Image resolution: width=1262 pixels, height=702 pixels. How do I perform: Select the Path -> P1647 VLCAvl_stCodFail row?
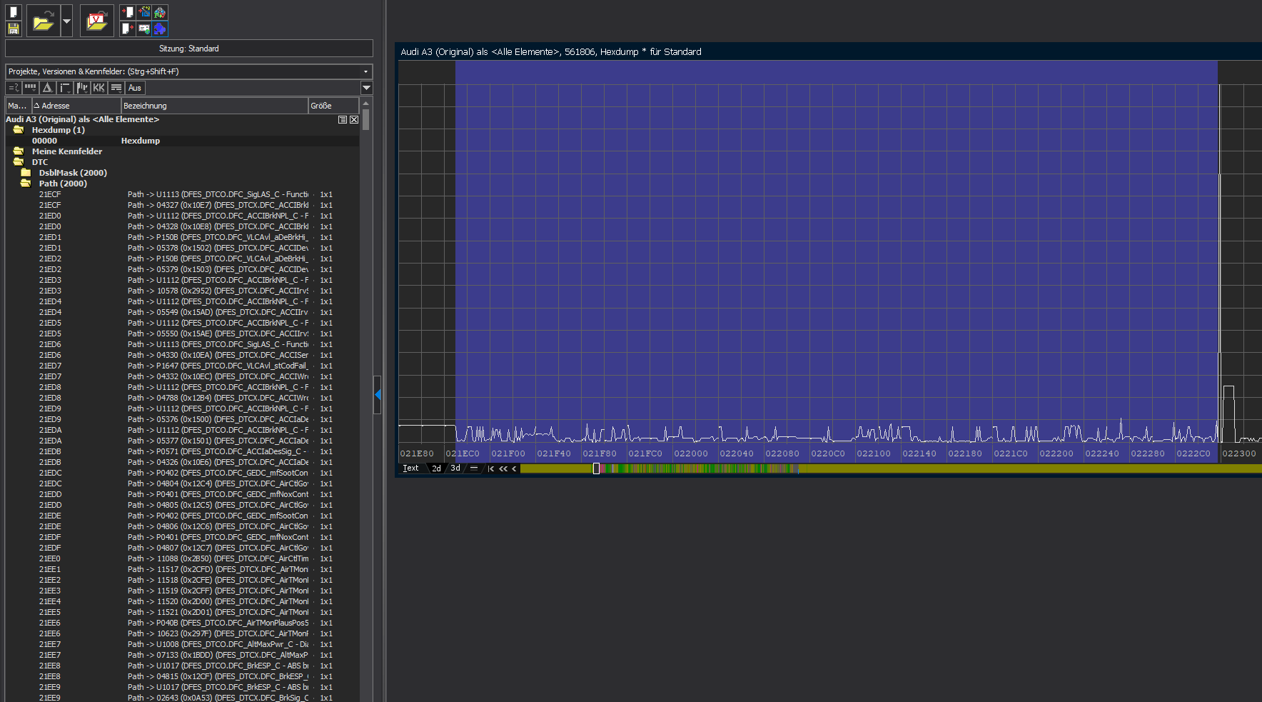pos(182,366)
